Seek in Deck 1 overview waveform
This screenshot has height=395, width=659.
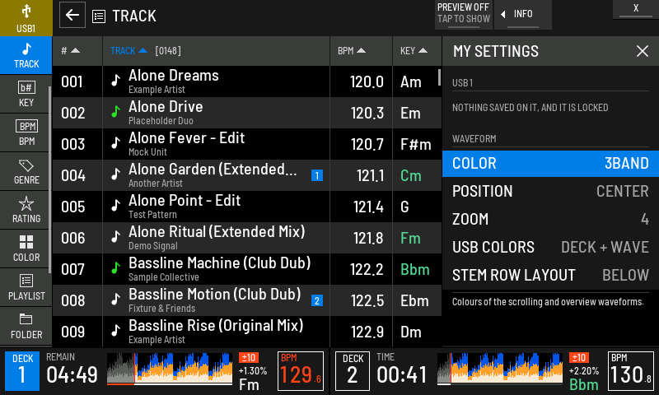coord(170,369)
